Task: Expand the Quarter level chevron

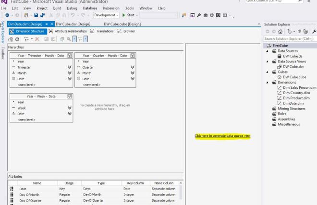Action: click(x=132, y=68)
